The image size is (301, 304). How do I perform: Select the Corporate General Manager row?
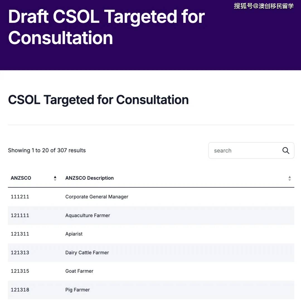97,197
